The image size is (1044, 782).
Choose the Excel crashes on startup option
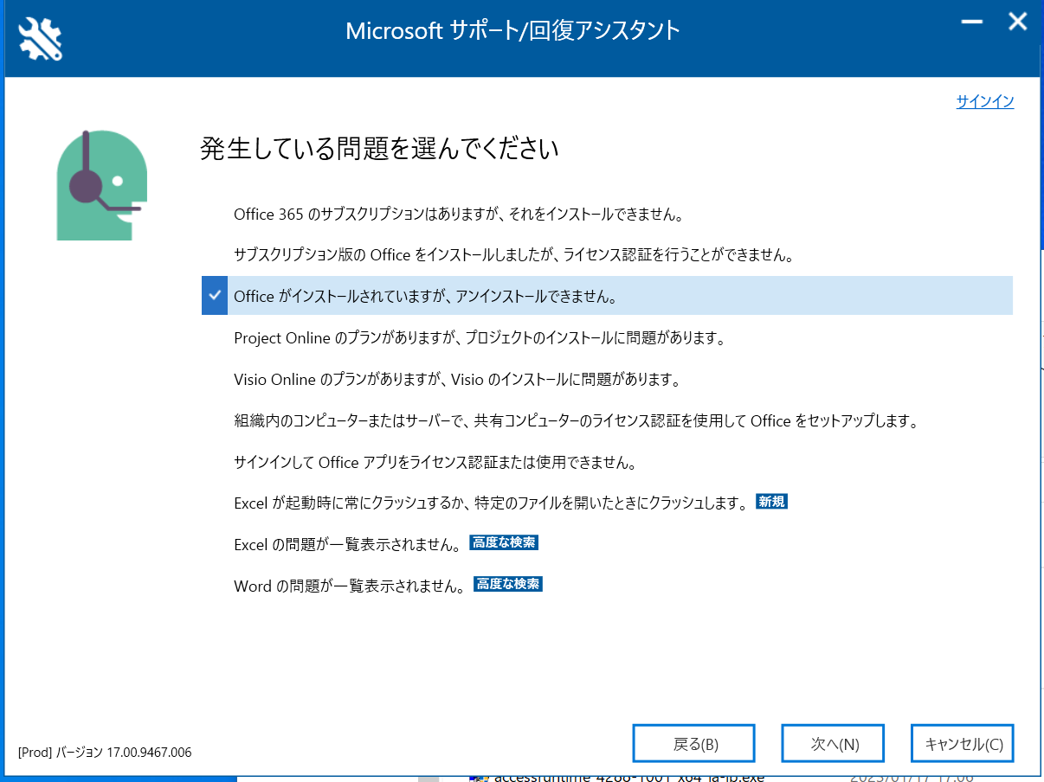click(491, 503)
